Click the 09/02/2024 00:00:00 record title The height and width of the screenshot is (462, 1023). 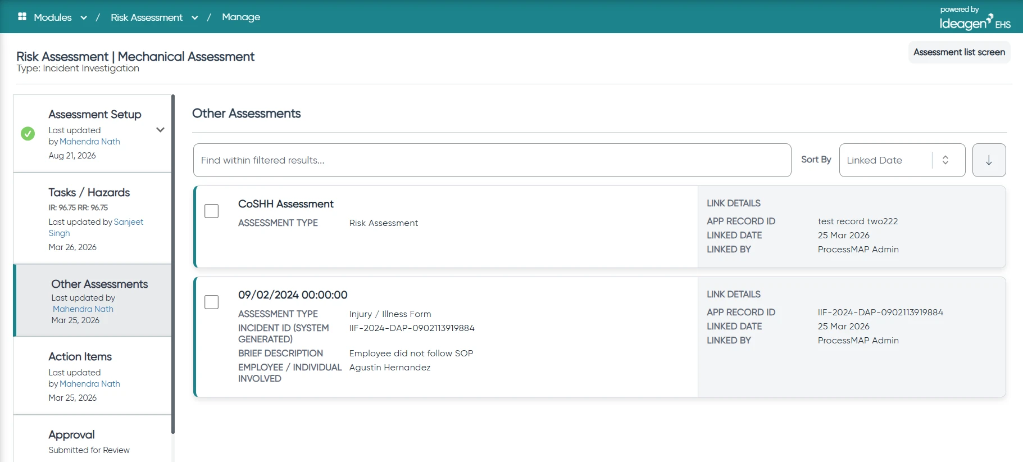[293, 295]
